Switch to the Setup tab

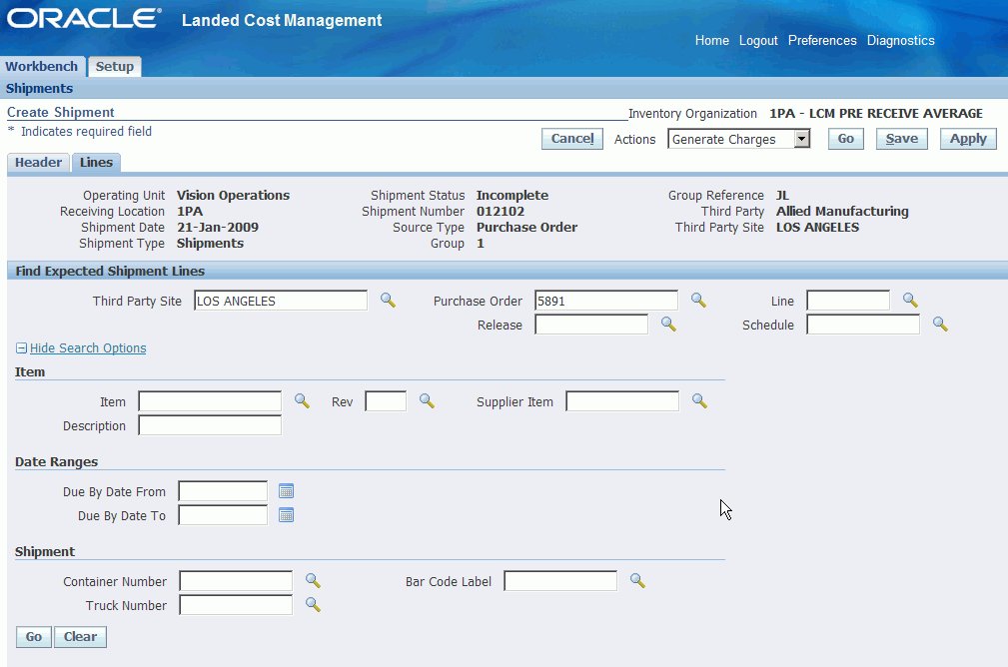[x=115, y=66]
